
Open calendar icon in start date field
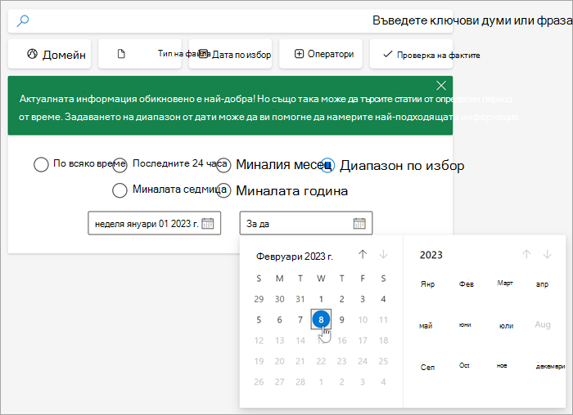(x=208, y=223)
